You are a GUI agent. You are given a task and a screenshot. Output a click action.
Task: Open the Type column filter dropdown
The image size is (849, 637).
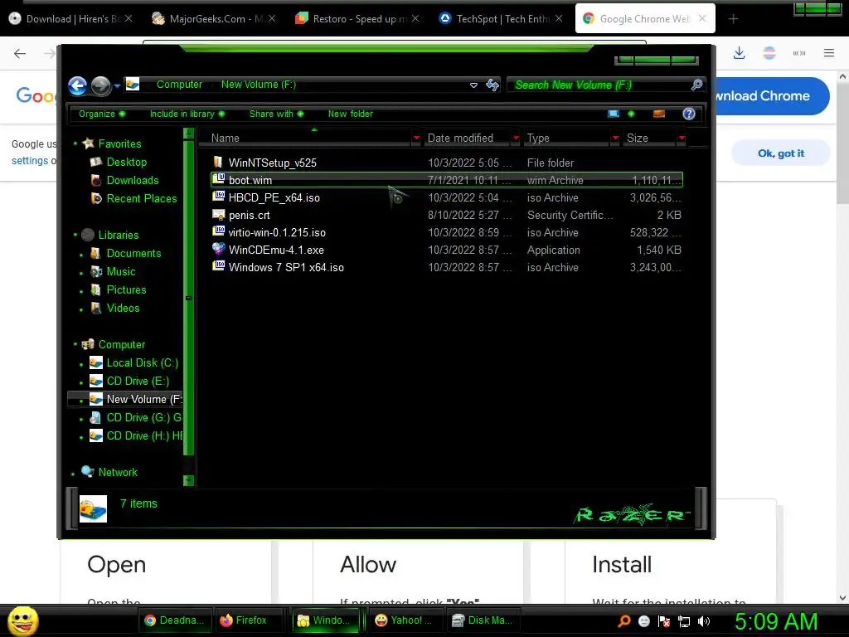point(615,139)
